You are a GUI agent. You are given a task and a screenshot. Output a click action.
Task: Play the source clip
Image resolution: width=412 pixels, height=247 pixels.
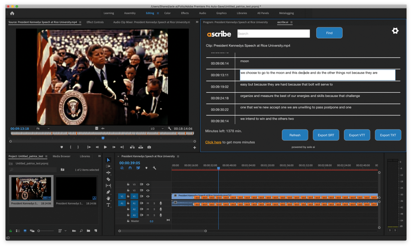tap(105, 147)
